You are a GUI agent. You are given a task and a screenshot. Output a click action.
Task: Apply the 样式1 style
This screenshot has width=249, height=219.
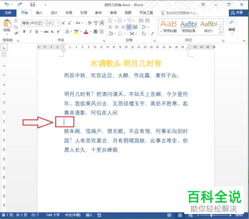pyautogui.click(x=209, y=26)
